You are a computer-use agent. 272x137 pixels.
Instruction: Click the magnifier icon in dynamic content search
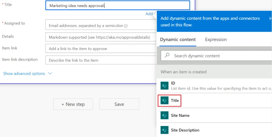click(167, 55)
